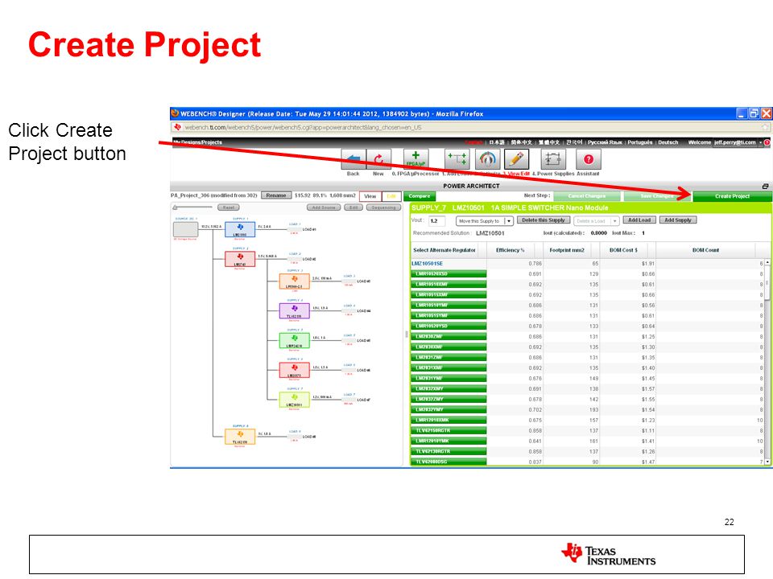Click the regulator table scrollbar down arrow
Viewport: 773px width, 579px height.
coord(767,462)
